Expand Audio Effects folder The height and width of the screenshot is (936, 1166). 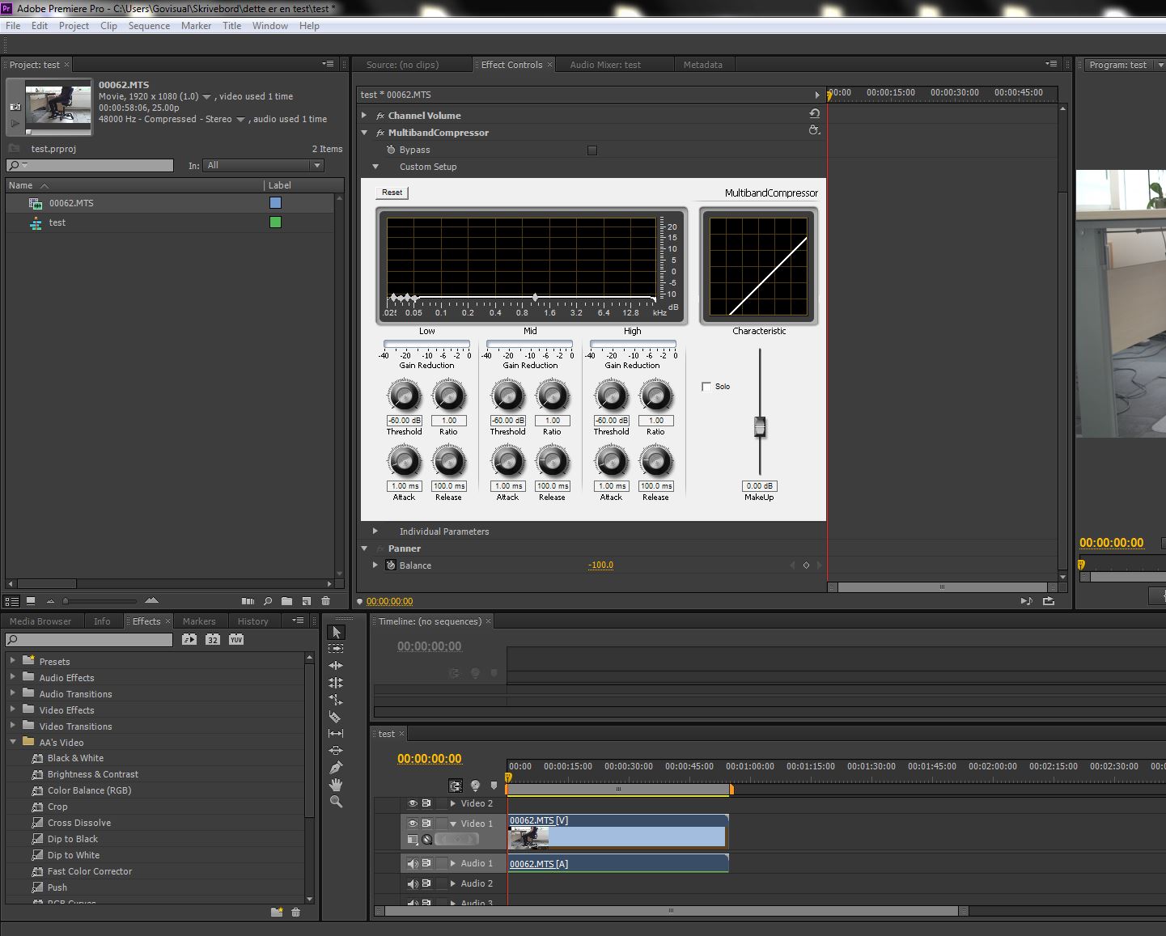coord(13,677)
